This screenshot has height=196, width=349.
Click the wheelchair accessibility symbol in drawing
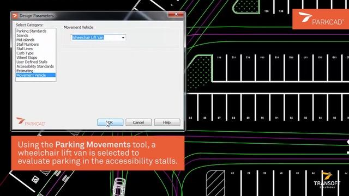click(35, 179)
